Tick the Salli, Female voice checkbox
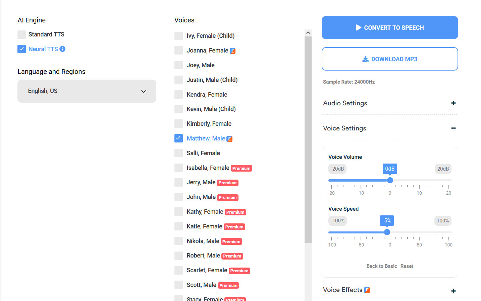The width and height of the screenshot is (481, 301). (179, 153)
